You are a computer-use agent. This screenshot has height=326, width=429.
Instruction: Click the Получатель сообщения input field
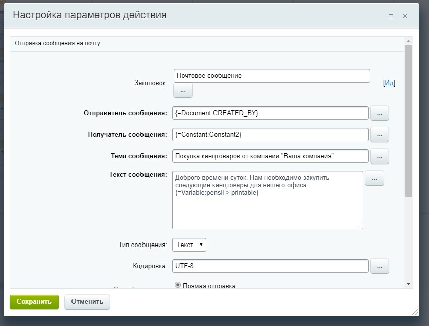click(270, 135)
